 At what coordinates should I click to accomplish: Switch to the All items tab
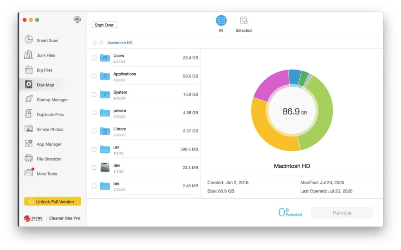(221, 23)
